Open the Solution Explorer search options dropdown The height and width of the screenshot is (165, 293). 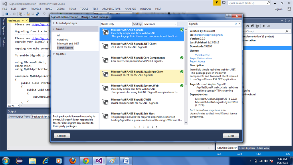[290, 31]
